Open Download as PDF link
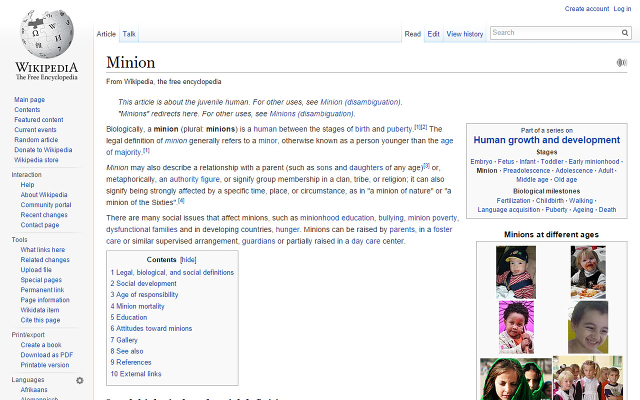Image resolution: width=640 pixels, height=400 pixels. click(47, 355)
